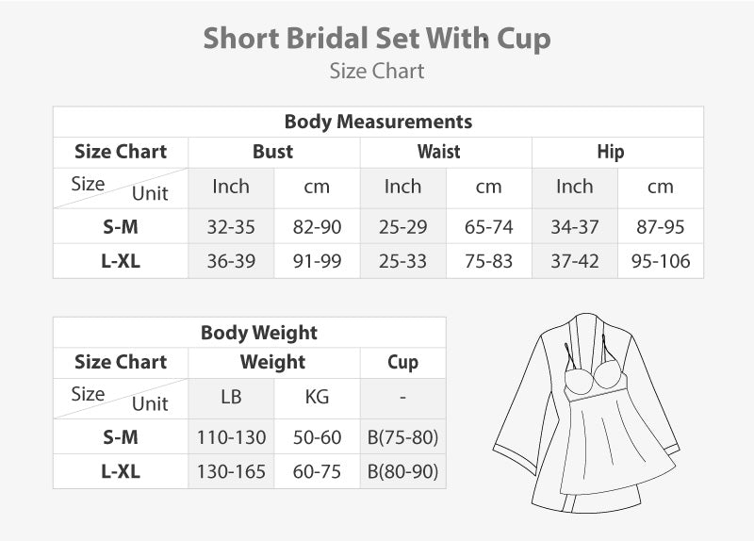Click the "Short Bridal Set With Cup" title
This screenshot has height=541, width=754.
(x=377, y=39)
